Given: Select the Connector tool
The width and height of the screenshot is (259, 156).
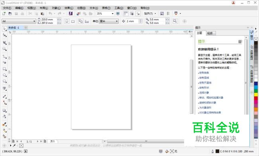Looking at the screenshot, I should (4, 103).
